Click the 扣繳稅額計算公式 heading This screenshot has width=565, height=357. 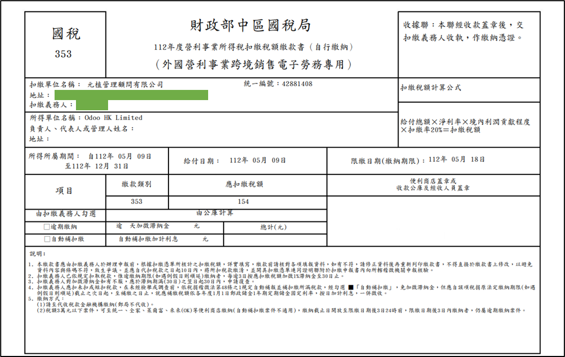(431, 88)
